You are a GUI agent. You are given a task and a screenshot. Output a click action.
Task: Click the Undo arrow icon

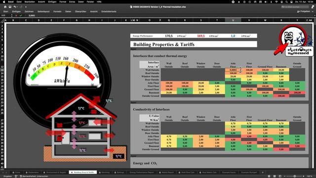click(15, 7)
